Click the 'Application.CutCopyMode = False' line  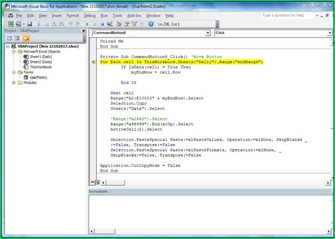140,165
